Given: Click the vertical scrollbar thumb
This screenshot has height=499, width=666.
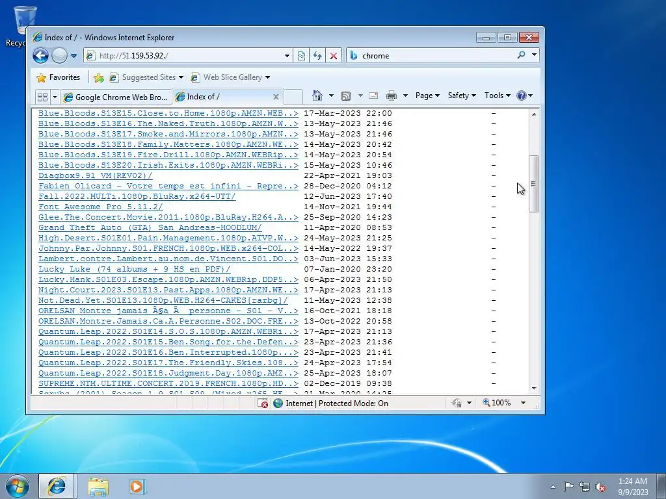Looking at the screenshot, I should [534, 184].
